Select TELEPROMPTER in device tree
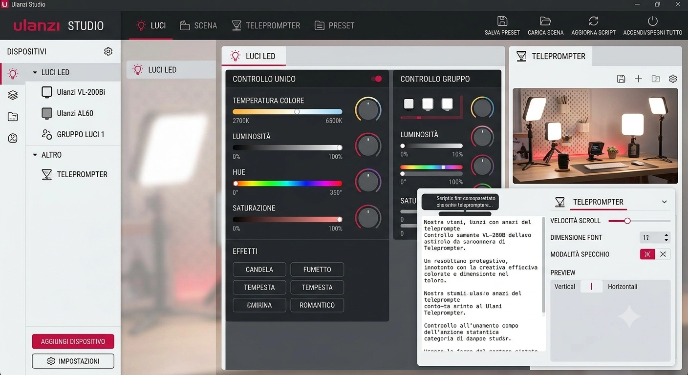Screen dimensions: 688x375 [x=73, y=174]
